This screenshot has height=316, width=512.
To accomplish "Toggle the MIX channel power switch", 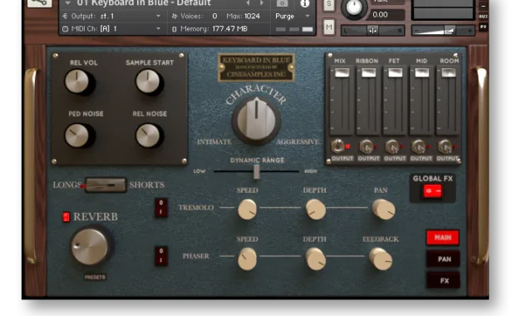I will 338,146.
